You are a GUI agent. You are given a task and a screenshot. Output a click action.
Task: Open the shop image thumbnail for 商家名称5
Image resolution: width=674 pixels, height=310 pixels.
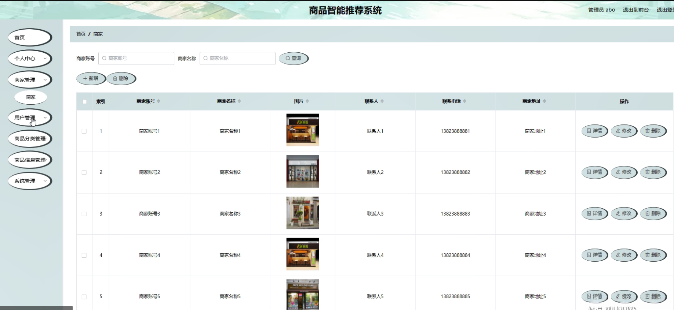[303, 295]
